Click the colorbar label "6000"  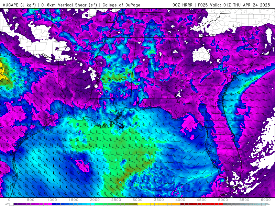(266, 200)
